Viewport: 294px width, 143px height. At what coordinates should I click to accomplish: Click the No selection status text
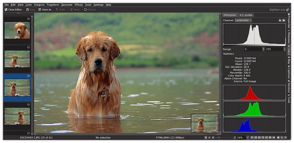click(103, 138)
